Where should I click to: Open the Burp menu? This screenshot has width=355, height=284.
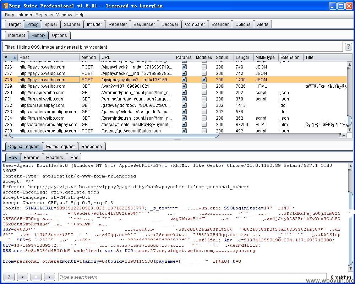[10, 15]
